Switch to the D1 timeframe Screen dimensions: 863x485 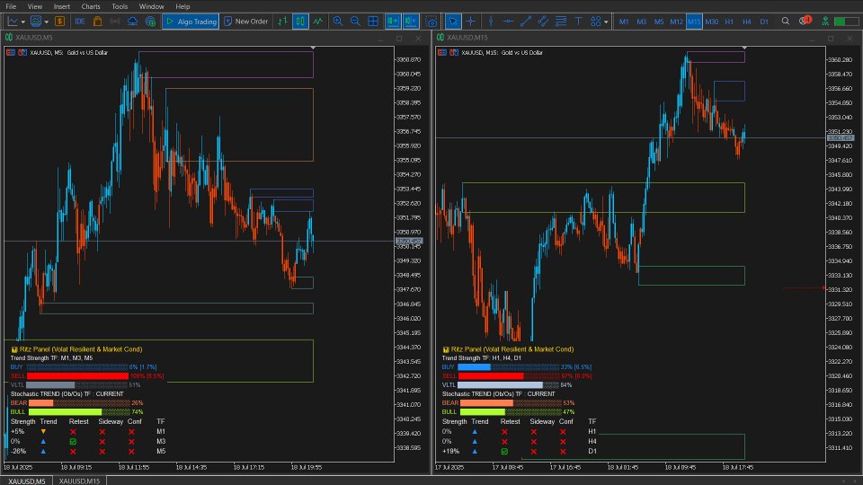coord(764,22)
